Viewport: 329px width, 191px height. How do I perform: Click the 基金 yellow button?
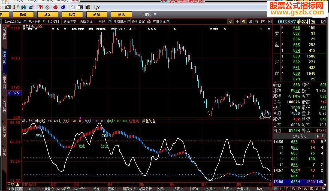tap(48, 14)
